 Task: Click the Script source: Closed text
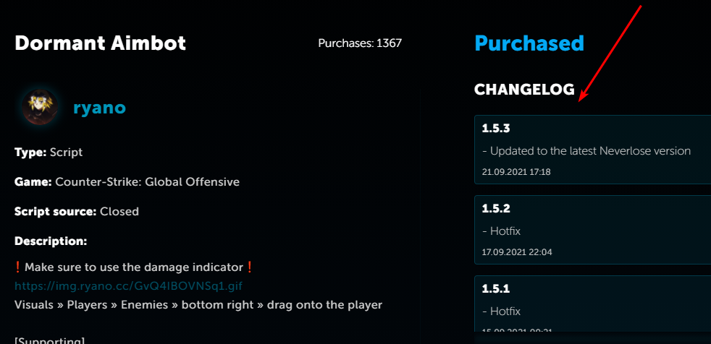pos(77,212)
